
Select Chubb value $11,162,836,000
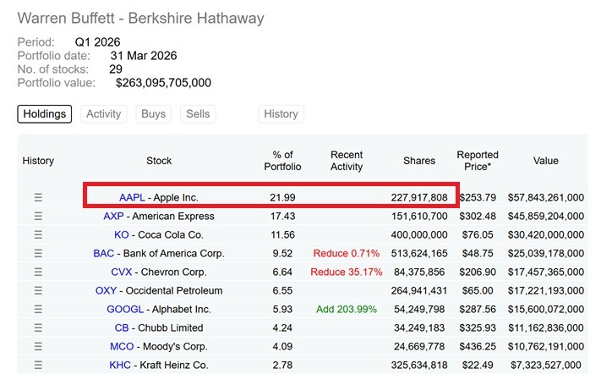coord(546,328)
